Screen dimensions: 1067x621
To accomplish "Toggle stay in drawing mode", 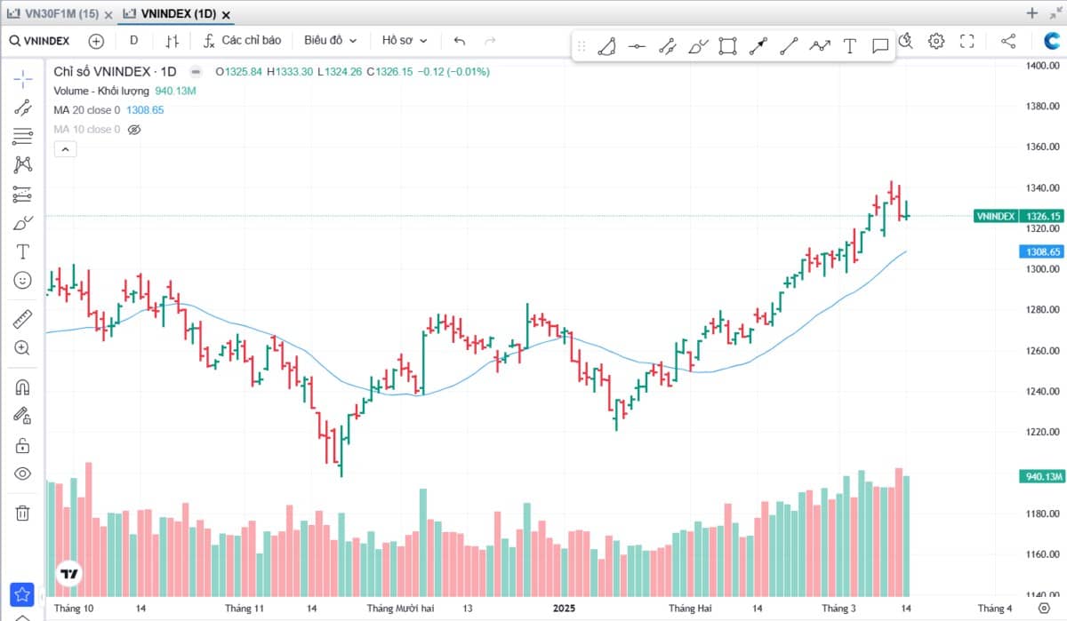I will coord(23,415).
